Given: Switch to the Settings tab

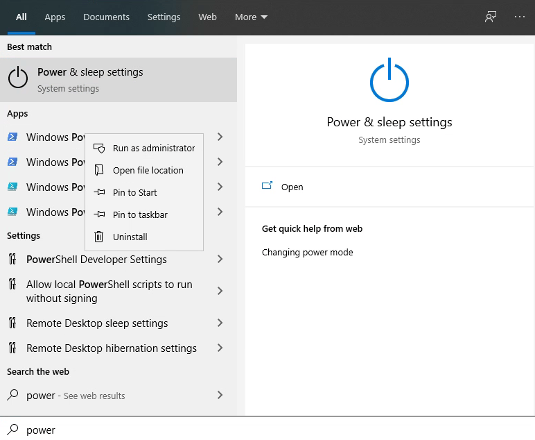Looking at the screenshot, I should [x=164, y=17].
